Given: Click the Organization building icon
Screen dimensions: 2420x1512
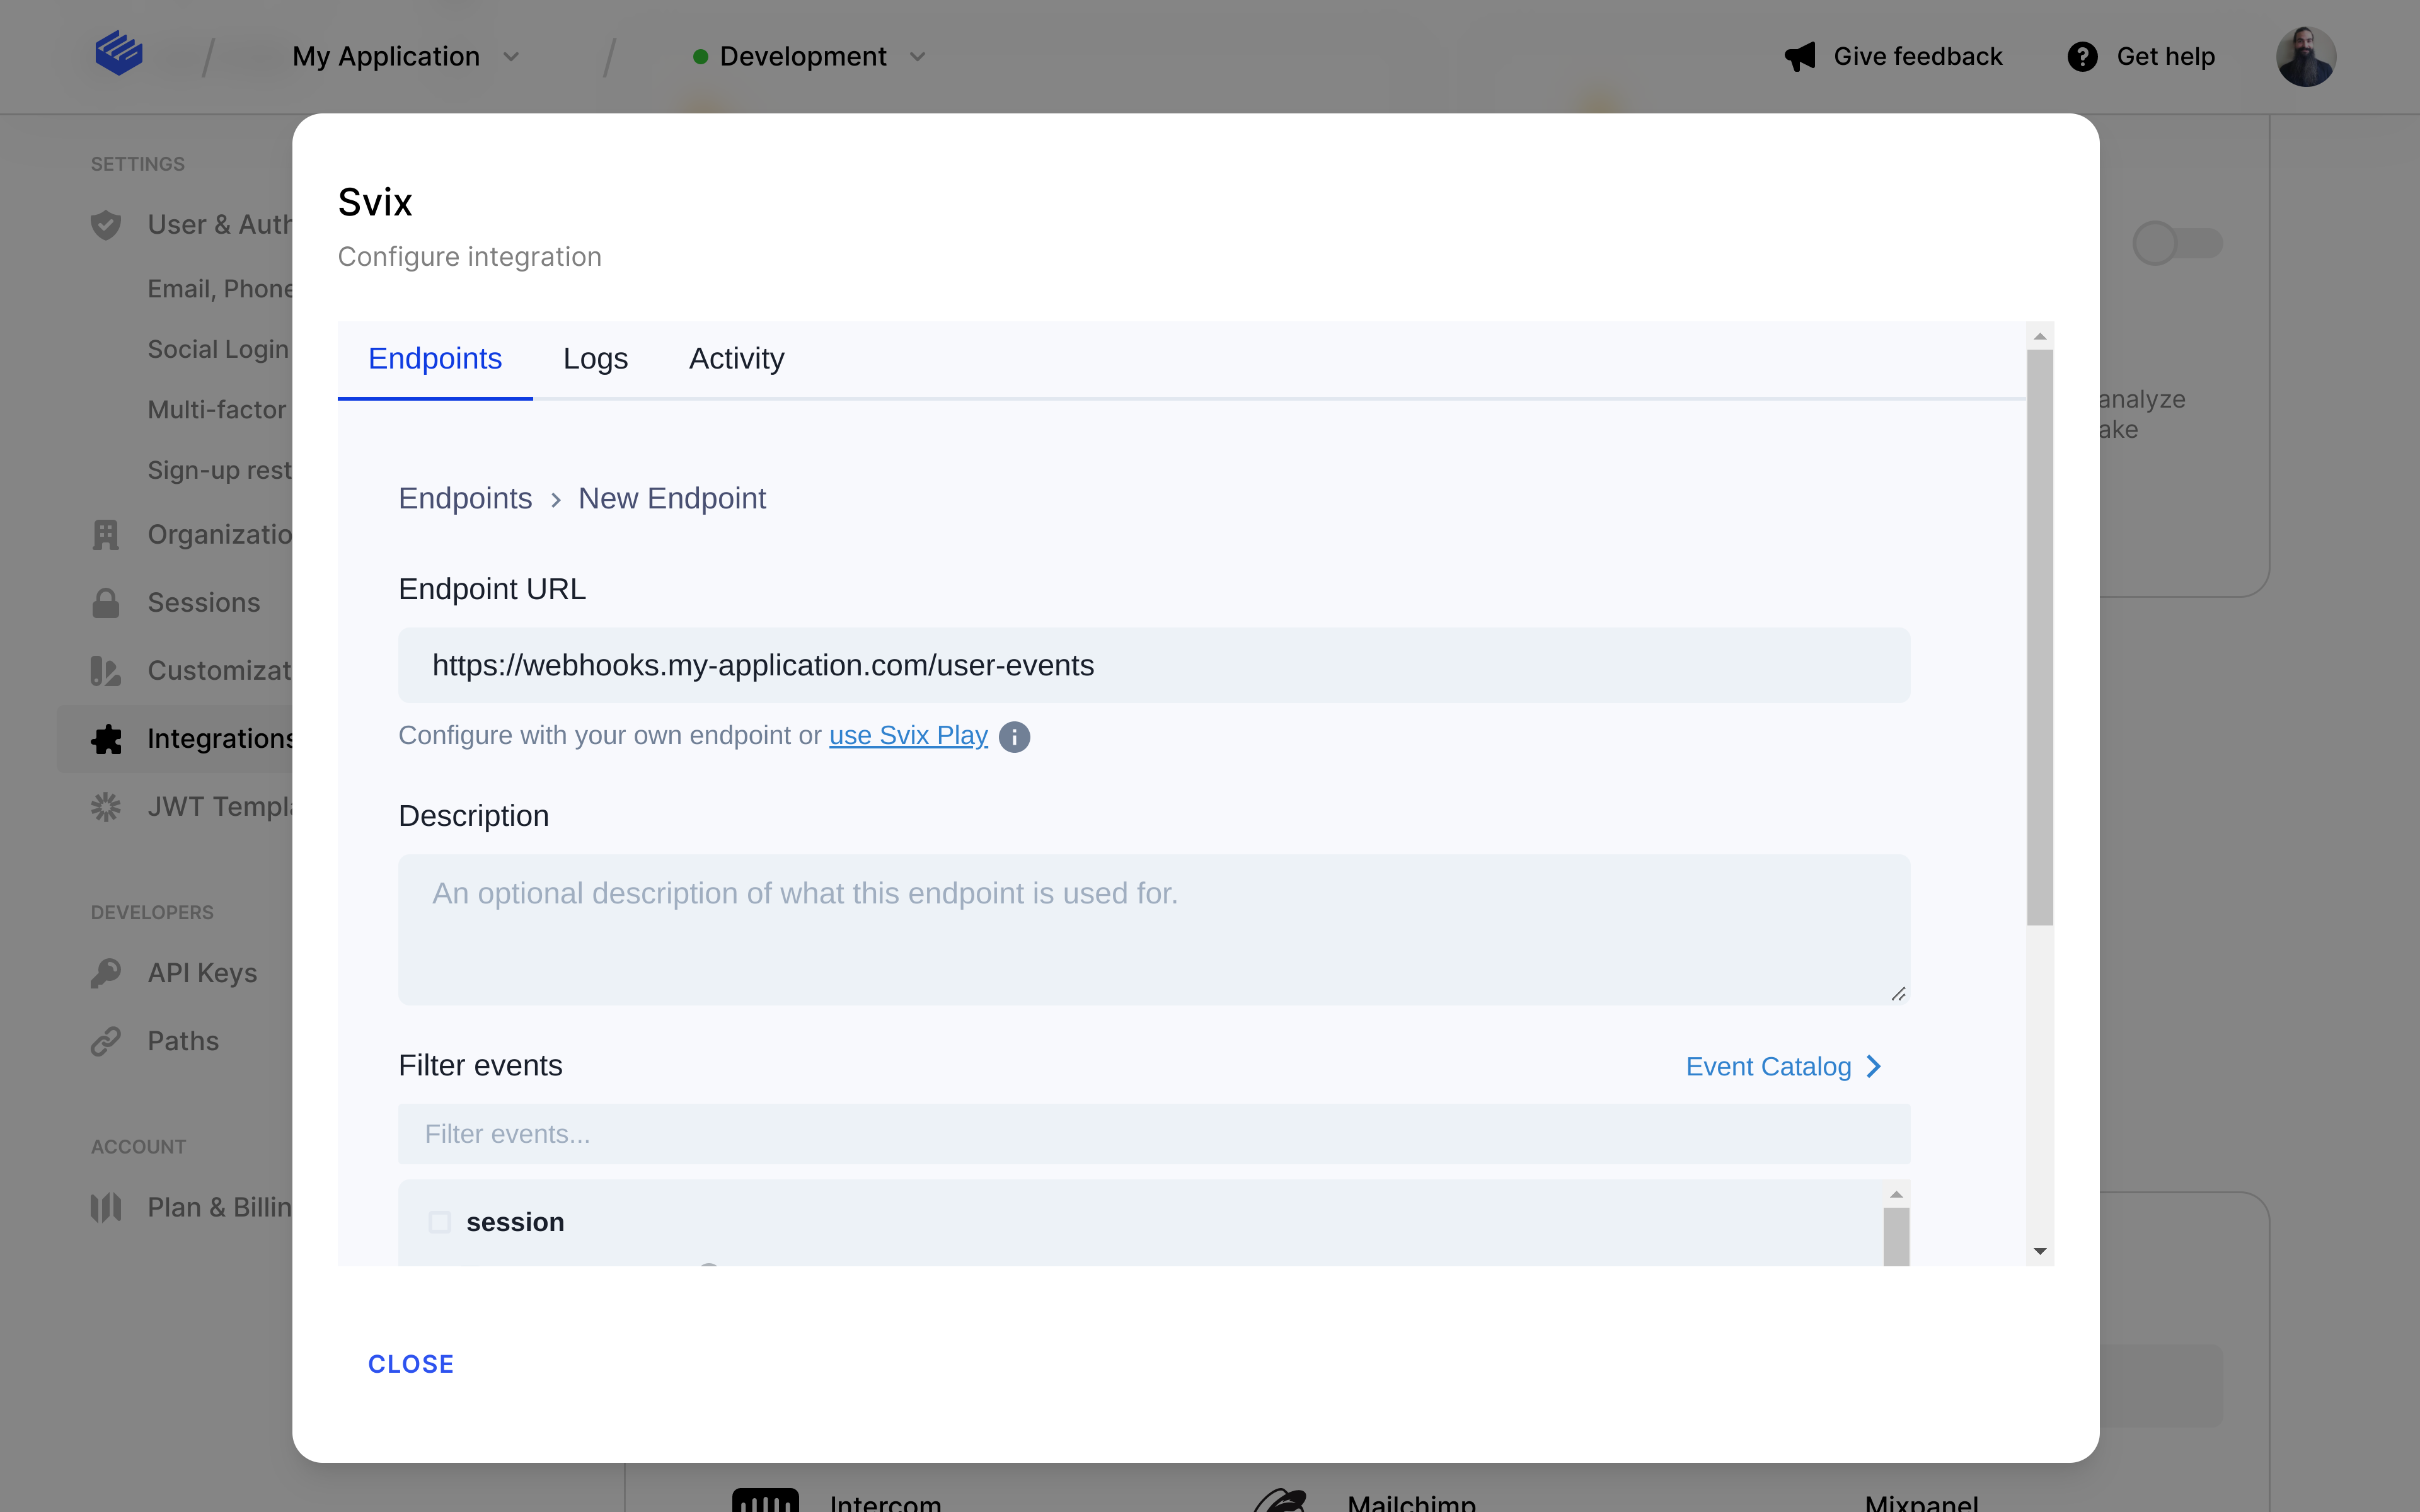Looking at the screenshot, I should (106, 535).
